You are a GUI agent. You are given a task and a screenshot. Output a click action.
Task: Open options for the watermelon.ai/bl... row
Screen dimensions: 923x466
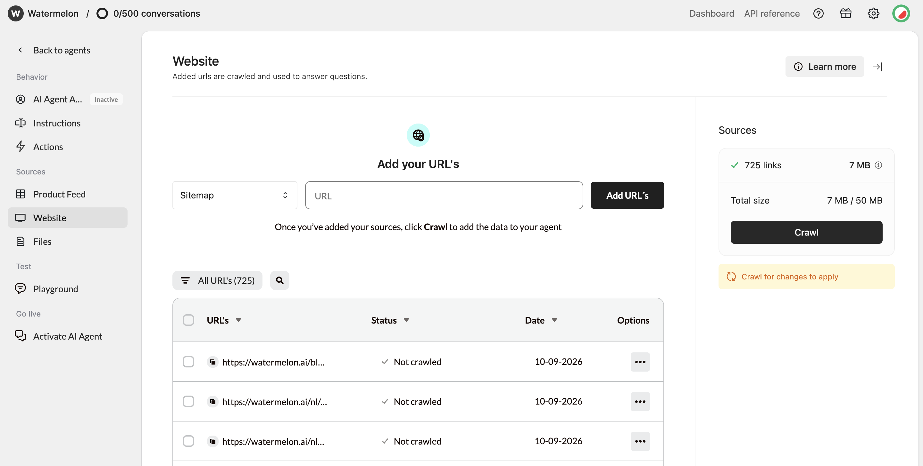pos(640,362)
